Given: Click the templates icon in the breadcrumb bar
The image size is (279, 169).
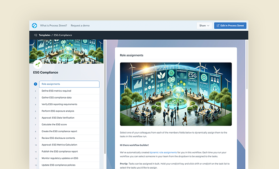Looking at the screenshot, I should 36,35.
